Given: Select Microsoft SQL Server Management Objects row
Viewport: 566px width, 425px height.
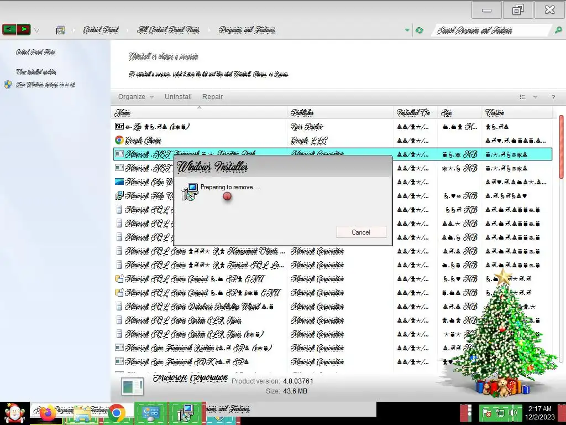Looking at the screenshot, I should (x=332, y=251).
